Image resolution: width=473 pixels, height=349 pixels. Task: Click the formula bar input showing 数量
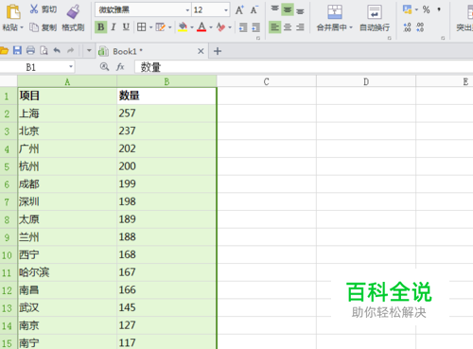pyautogui.click(x=304, y=67)
